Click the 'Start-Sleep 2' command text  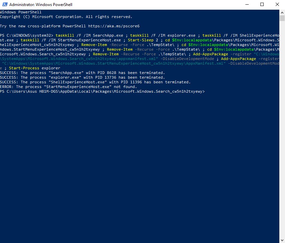pyautogui.click(x=143, y=40)
